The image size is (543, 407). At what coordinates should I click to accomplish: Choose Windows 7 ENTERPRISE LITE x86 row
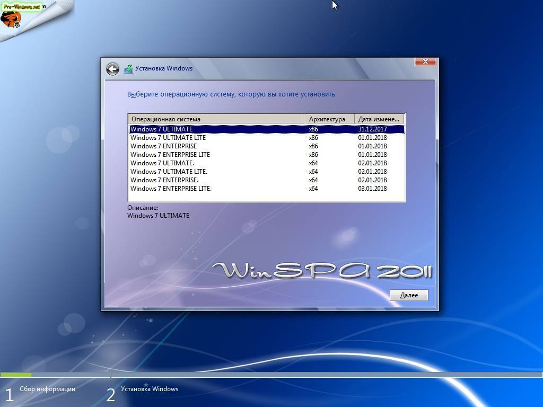click(x=266, y=155)
